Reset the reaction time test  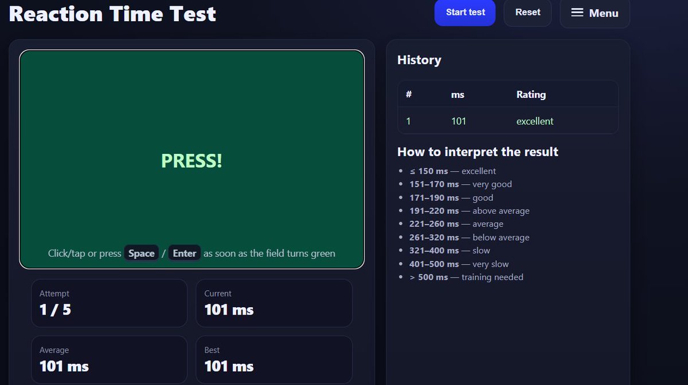[527, 12]
